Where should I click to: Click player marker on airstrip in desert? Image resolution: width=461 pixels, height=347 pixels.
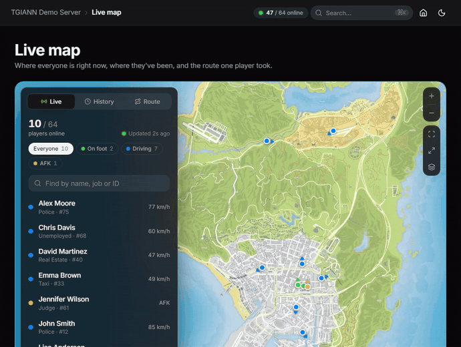click(x=333, y=131)
